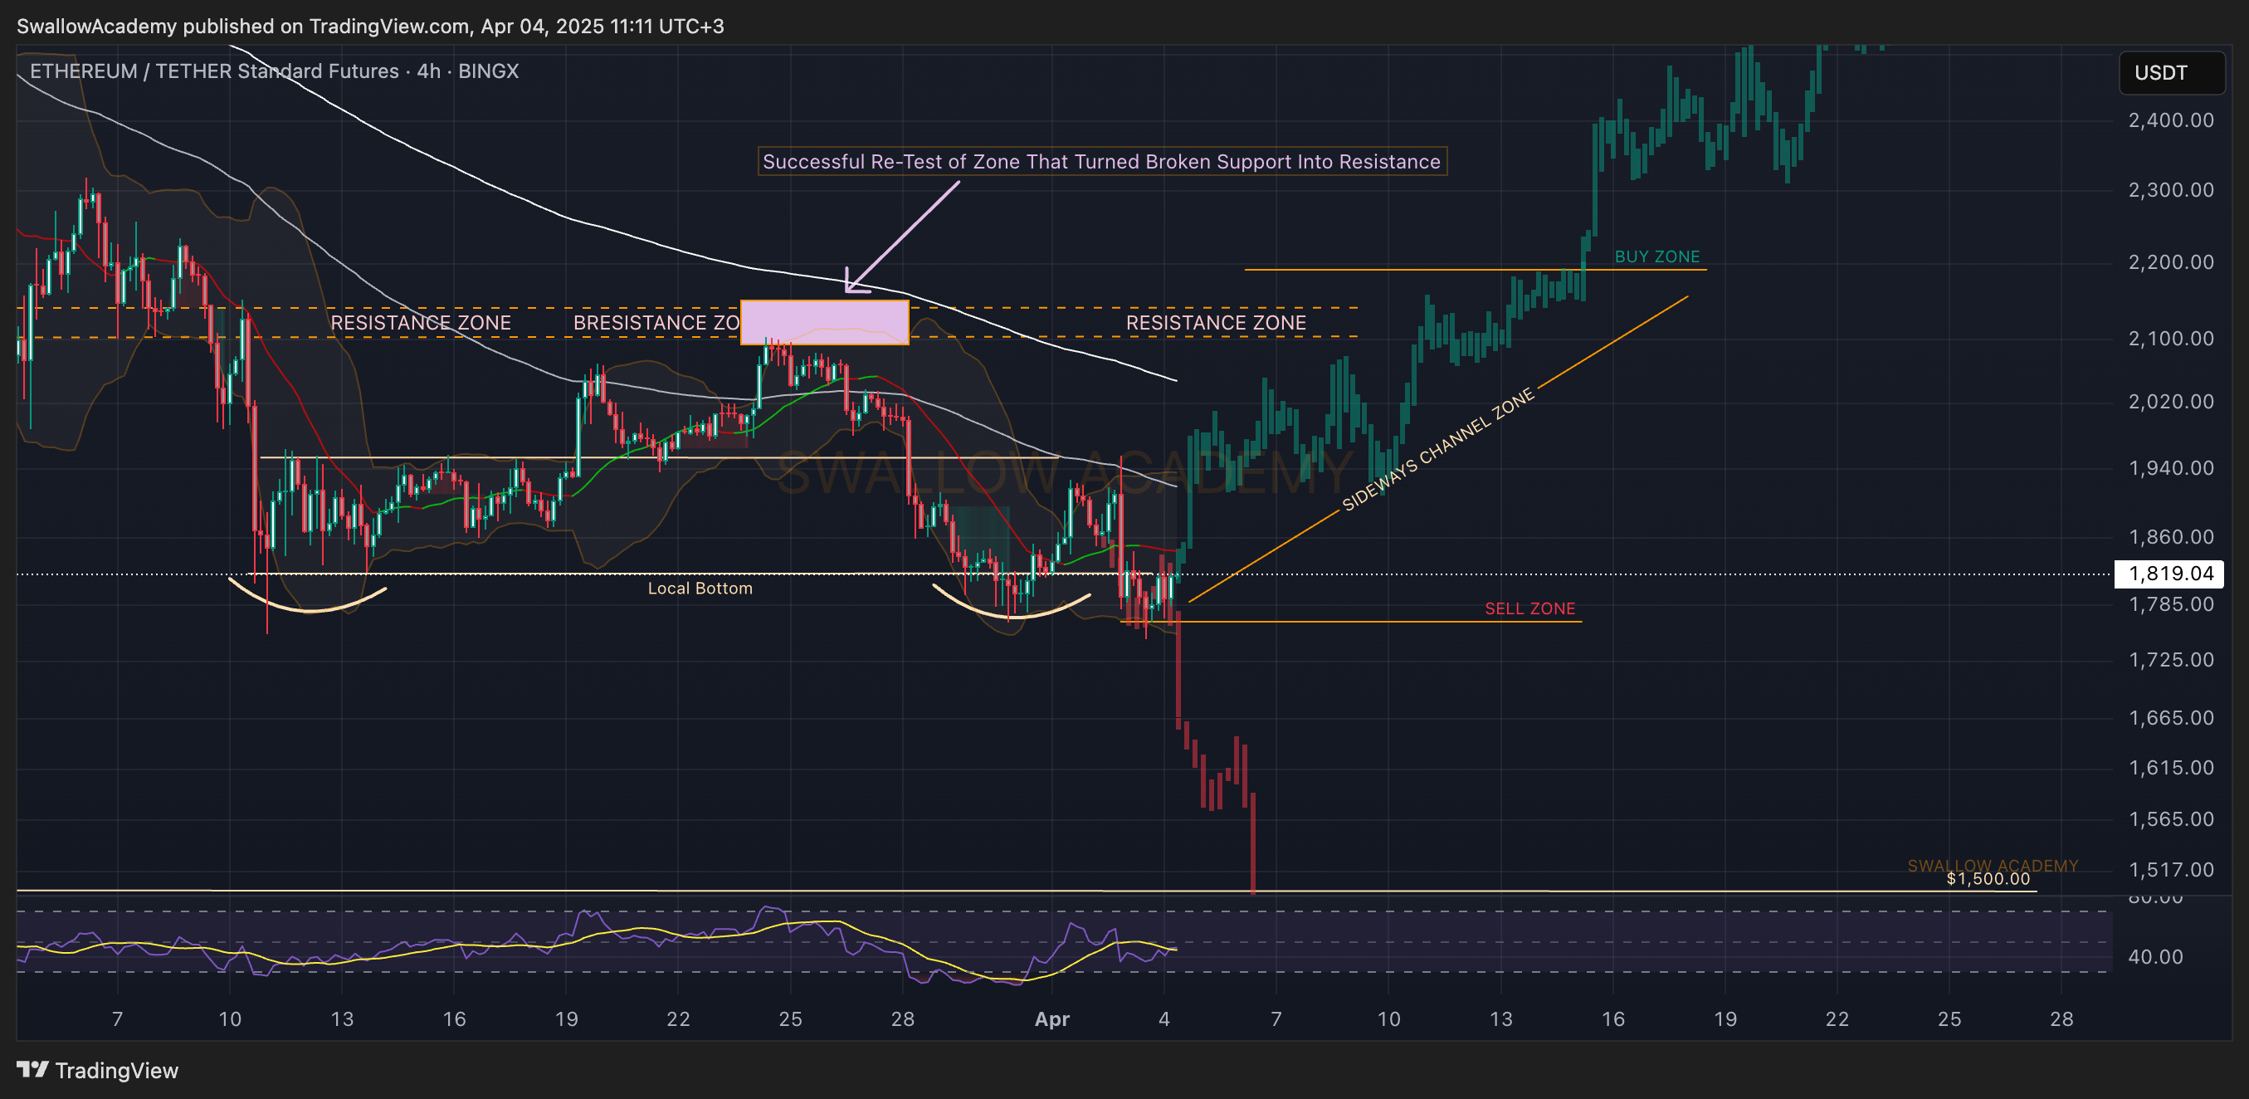Click the 1,860.00 price axis value

(x=2171, y=537)
